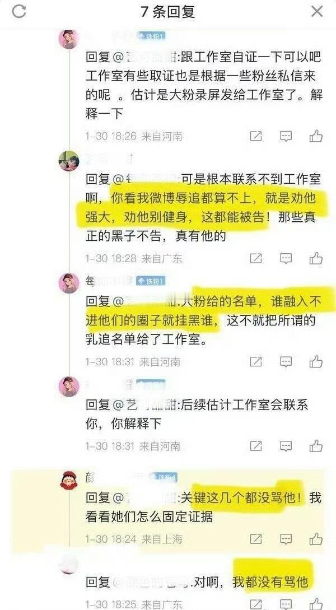Screen dimensions: 336x610
Task: Close the 7条回复 replies panel
Action: click(317, 11)
